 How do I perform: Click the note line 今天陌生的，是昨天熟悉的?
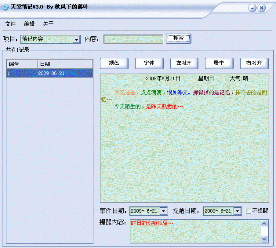point(148,106)
